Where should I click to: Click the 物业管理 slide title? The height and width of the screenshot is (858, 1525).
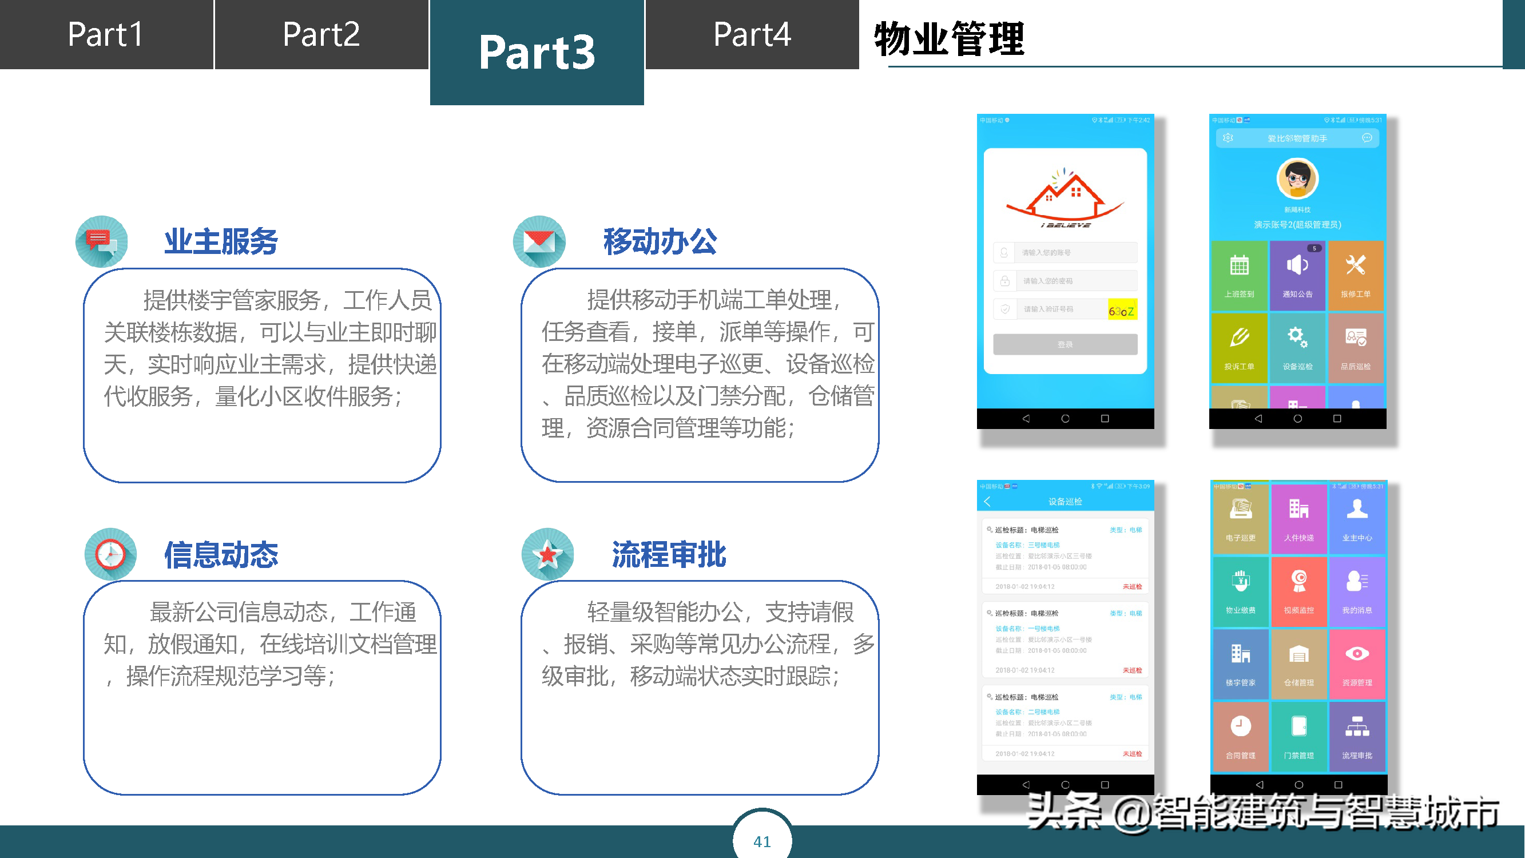click(949, 39)
